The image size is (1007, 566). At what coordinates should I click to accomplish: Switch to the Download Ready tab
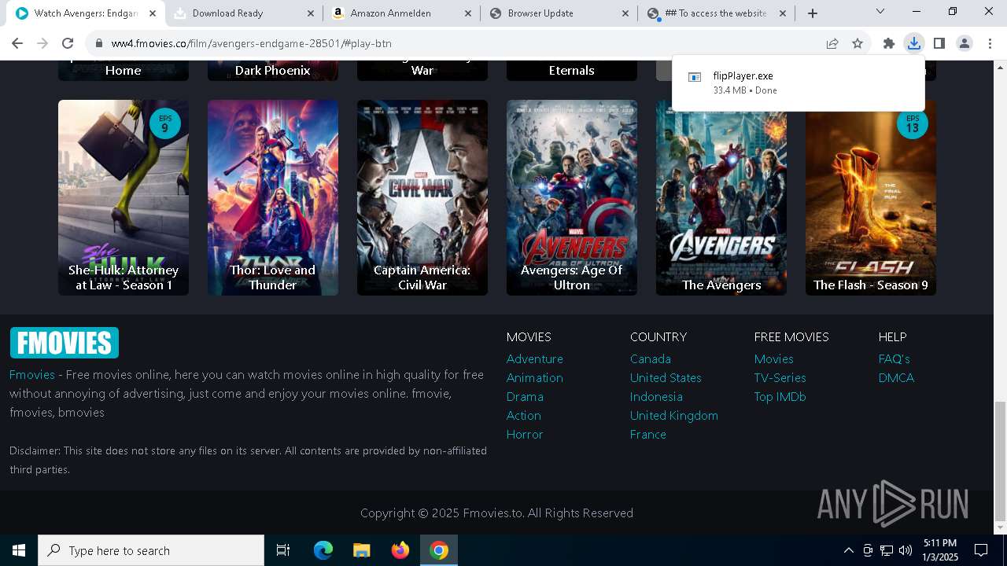pos(244,13)
